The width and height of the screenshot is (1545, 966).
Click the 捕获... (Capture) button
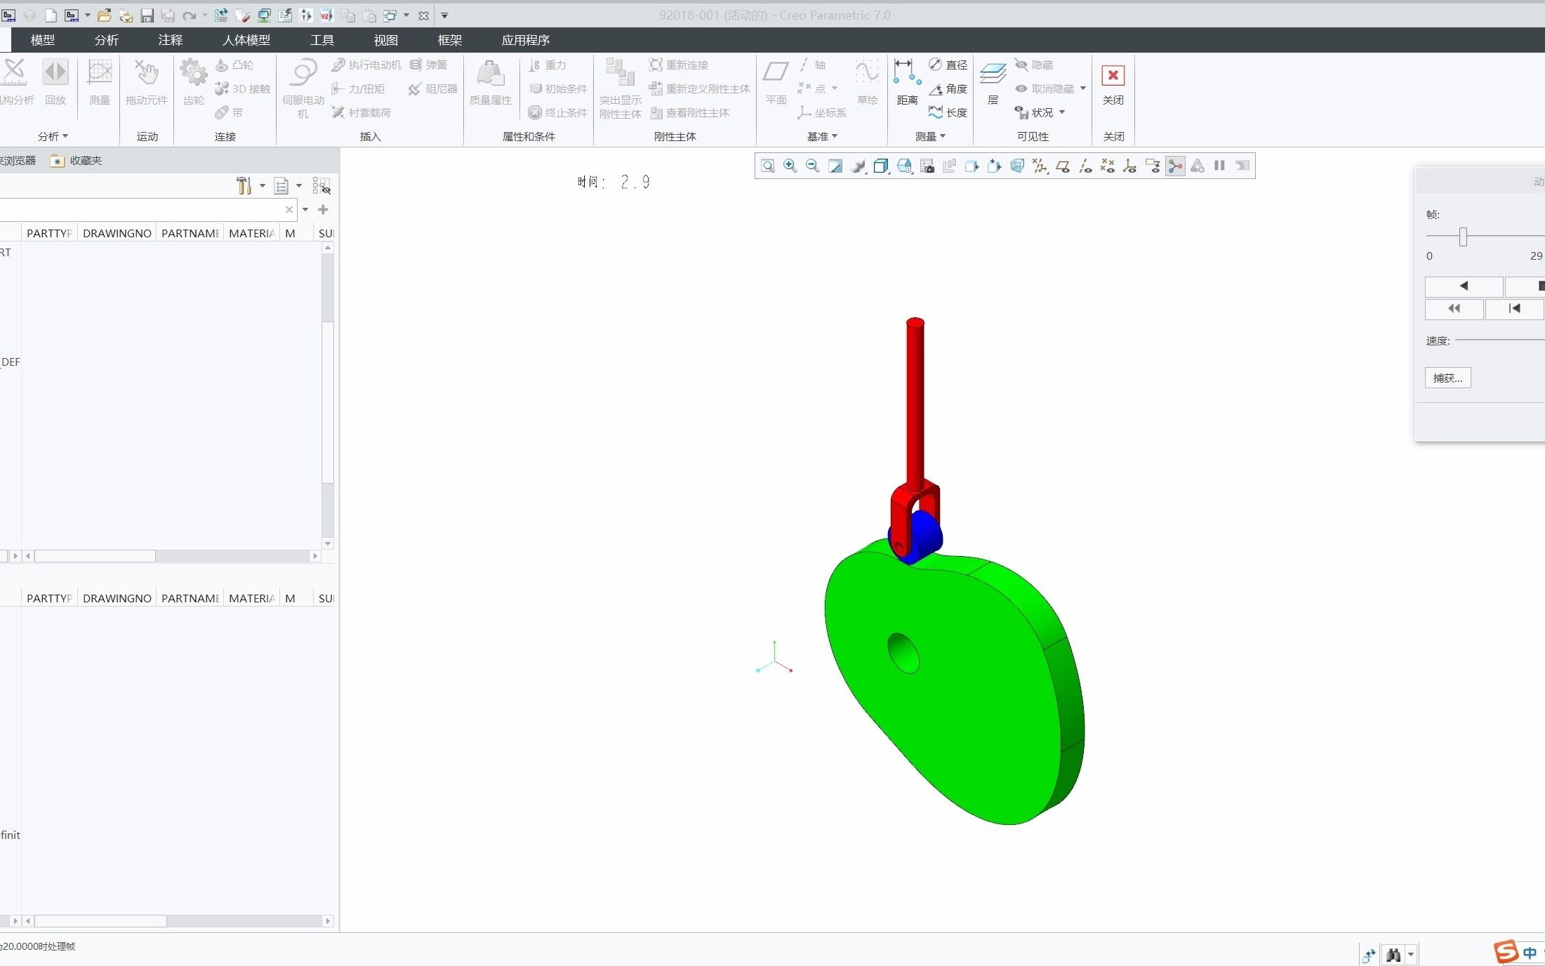pos(1447,378)
